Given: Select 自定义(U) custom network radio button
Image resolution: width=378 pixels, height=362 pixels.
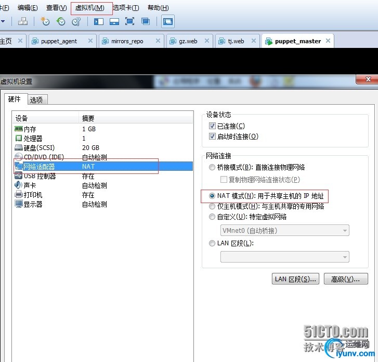Looking at the screenshot, I should coord(212,217).
